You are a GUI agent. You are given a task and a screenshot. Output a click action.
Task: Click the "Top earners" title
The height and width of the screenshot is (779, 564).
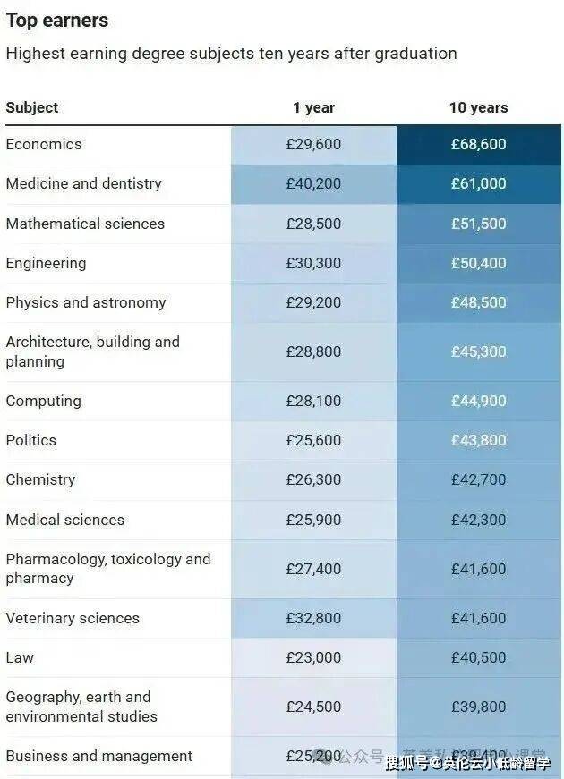point(57,20)
